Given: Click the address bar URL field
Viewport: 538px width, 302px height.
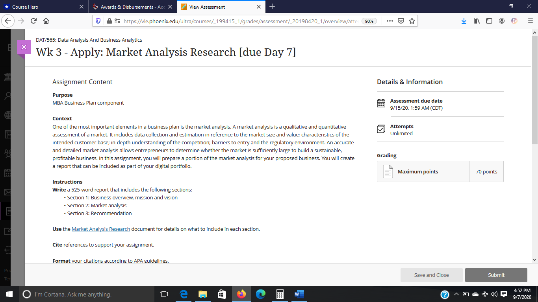Looking at the screenshot, I should click(x=240, y=21).
